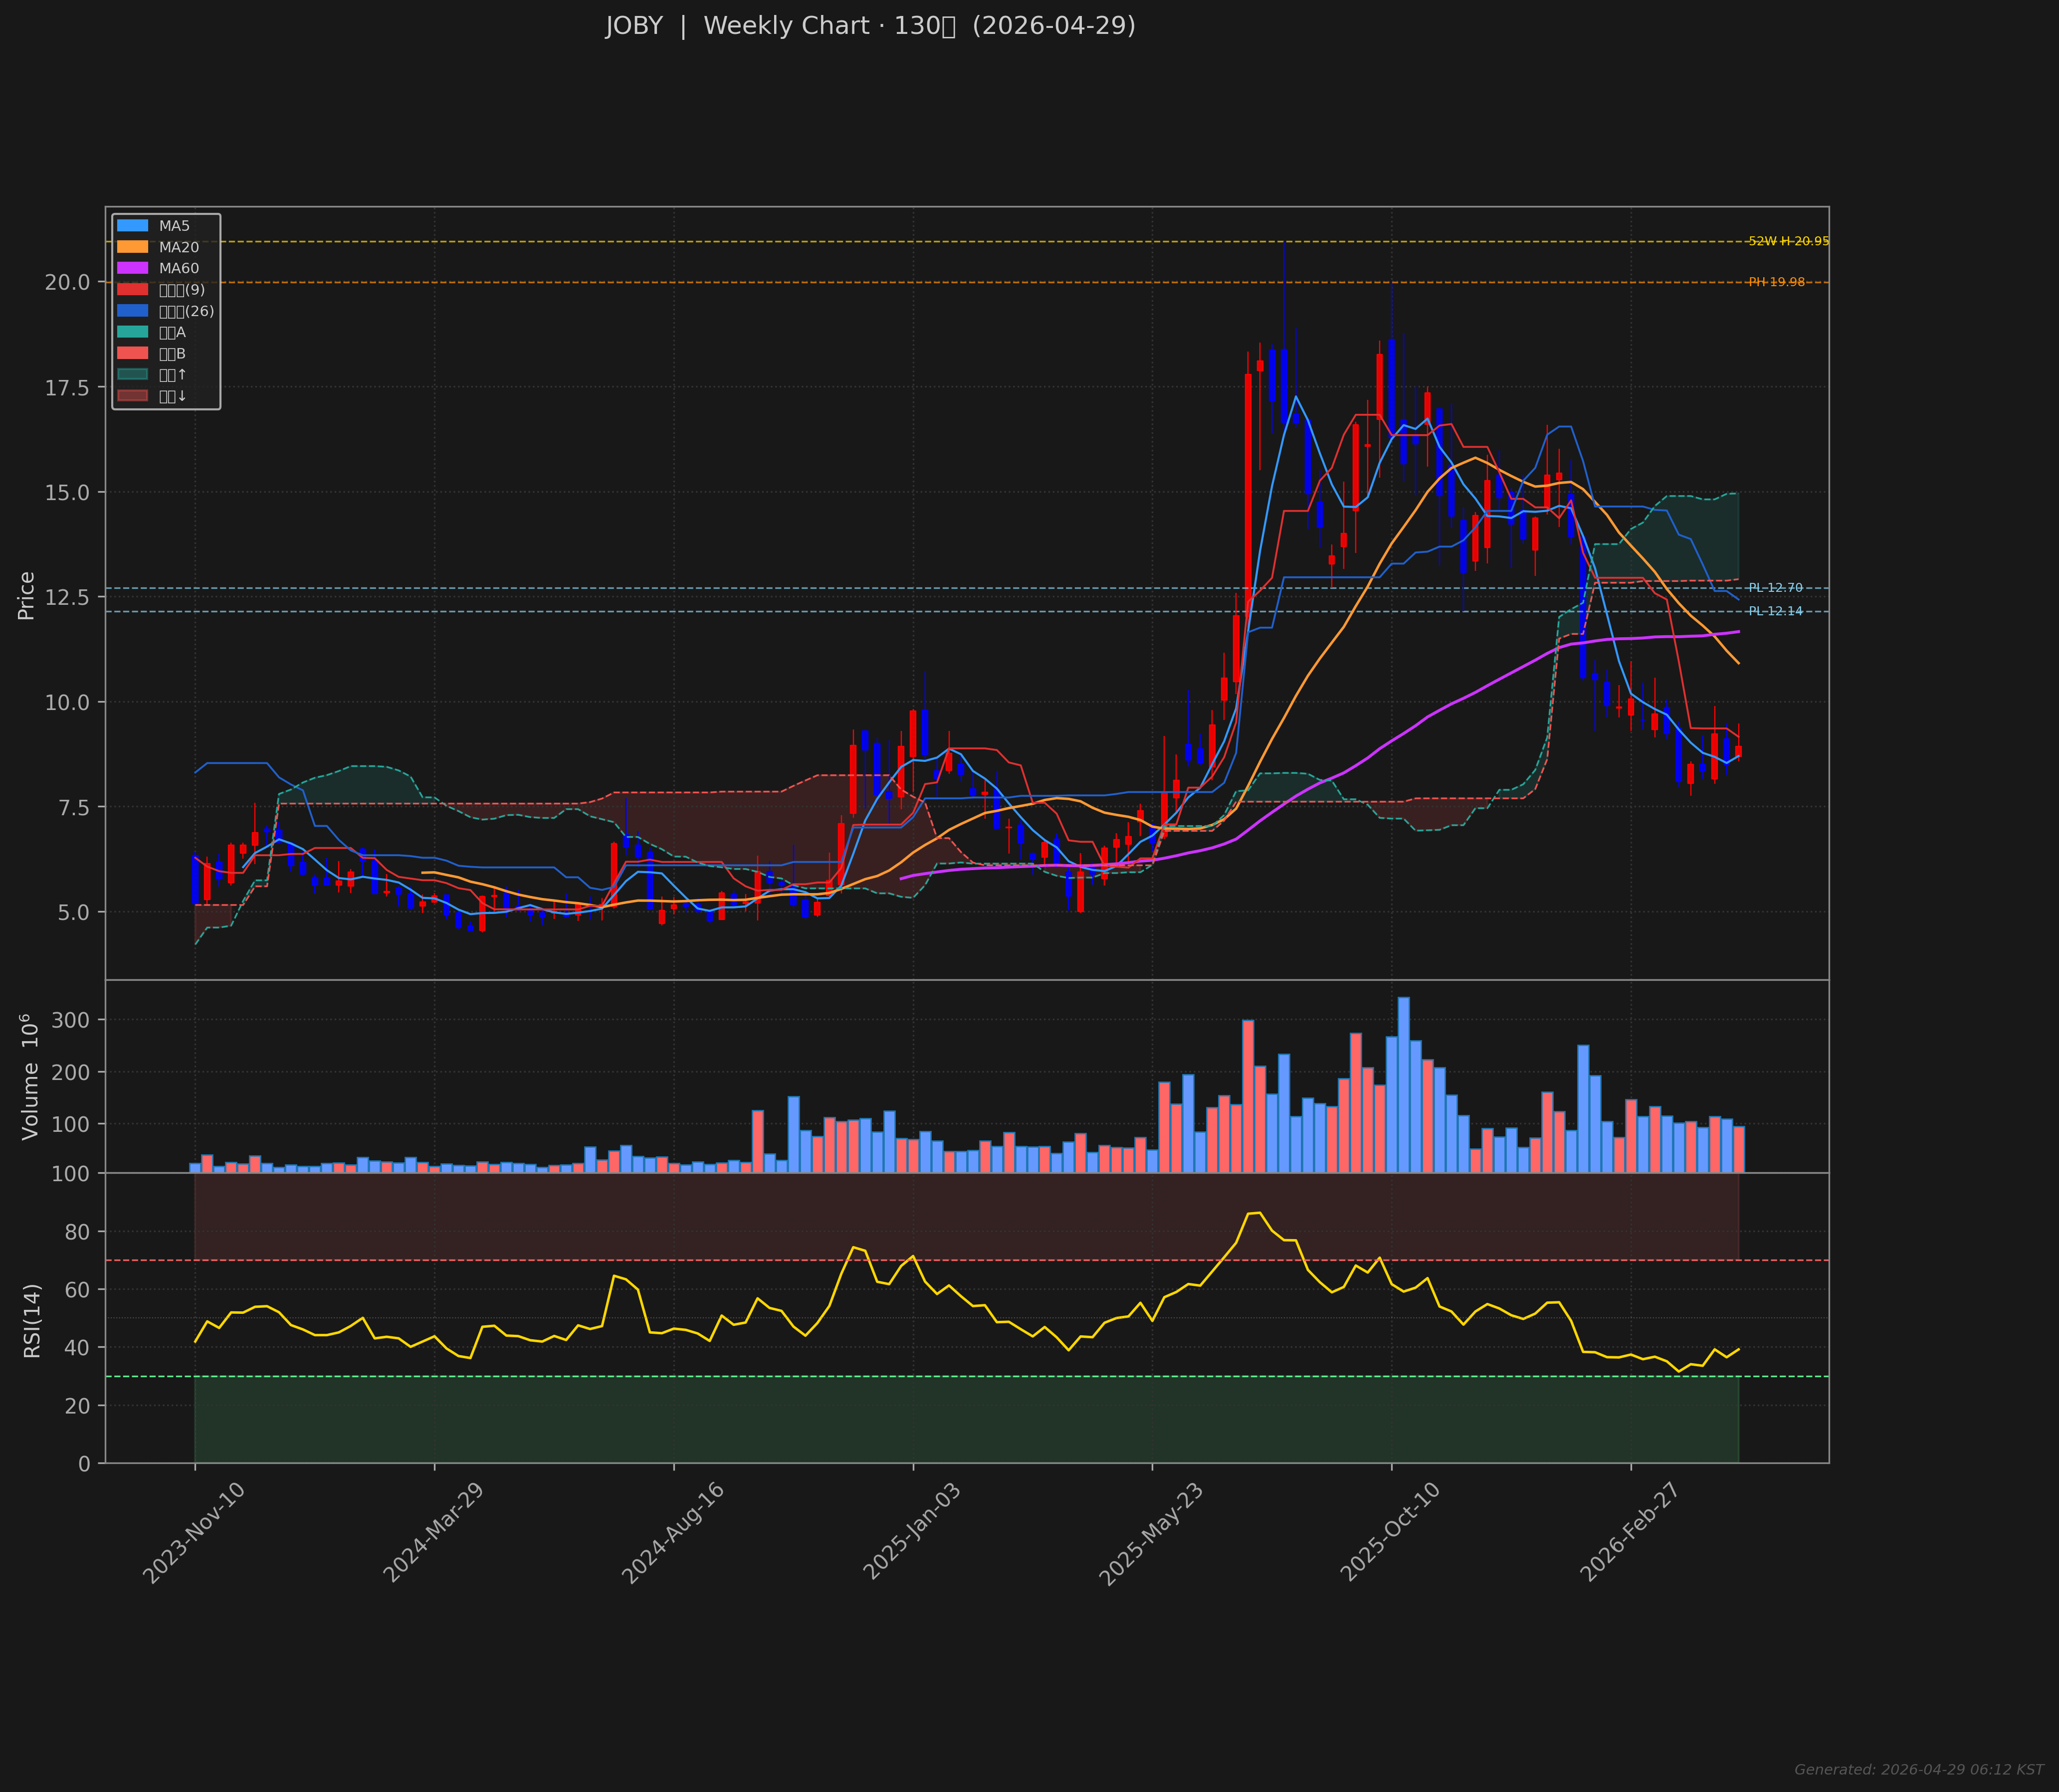Click the dark blue (26) legend swatch
The width and height of the screenshot is (2059, 1792).
tap(132, 311)
